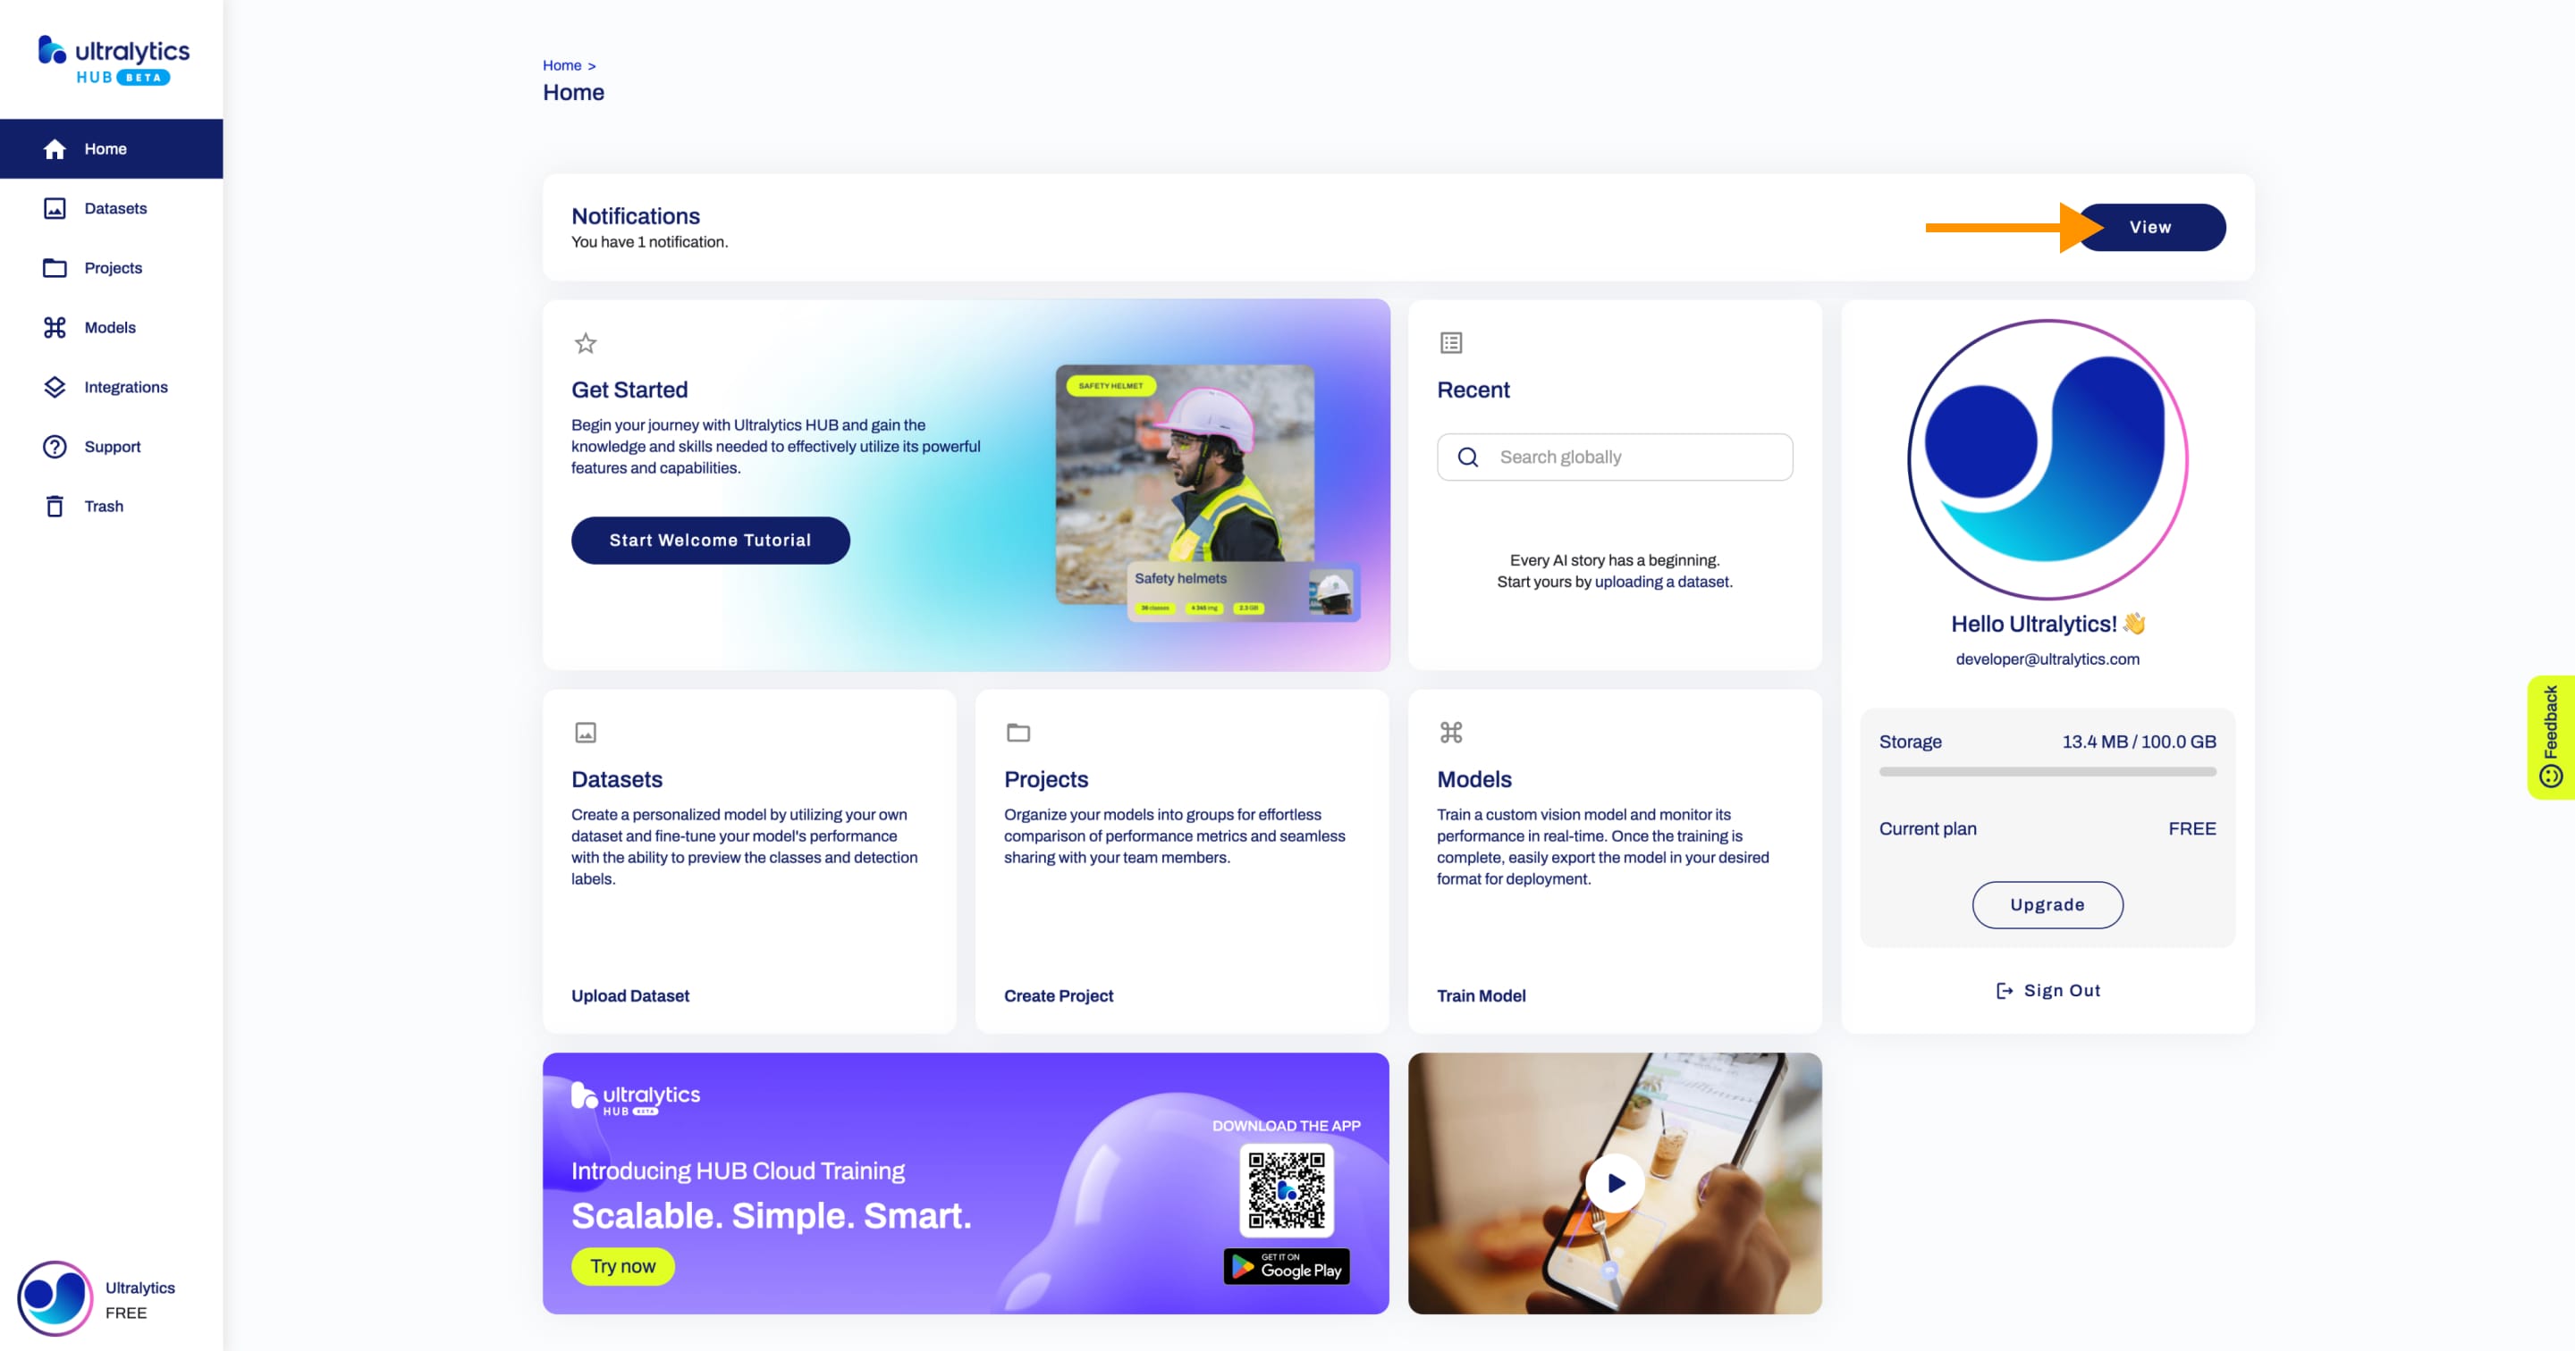Click the Datasets icon in sidebar

pos(55,207)
